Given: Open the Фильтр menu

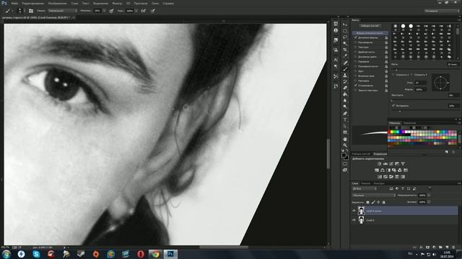Looking at the screenshot, I should click(x=117, y=3).
